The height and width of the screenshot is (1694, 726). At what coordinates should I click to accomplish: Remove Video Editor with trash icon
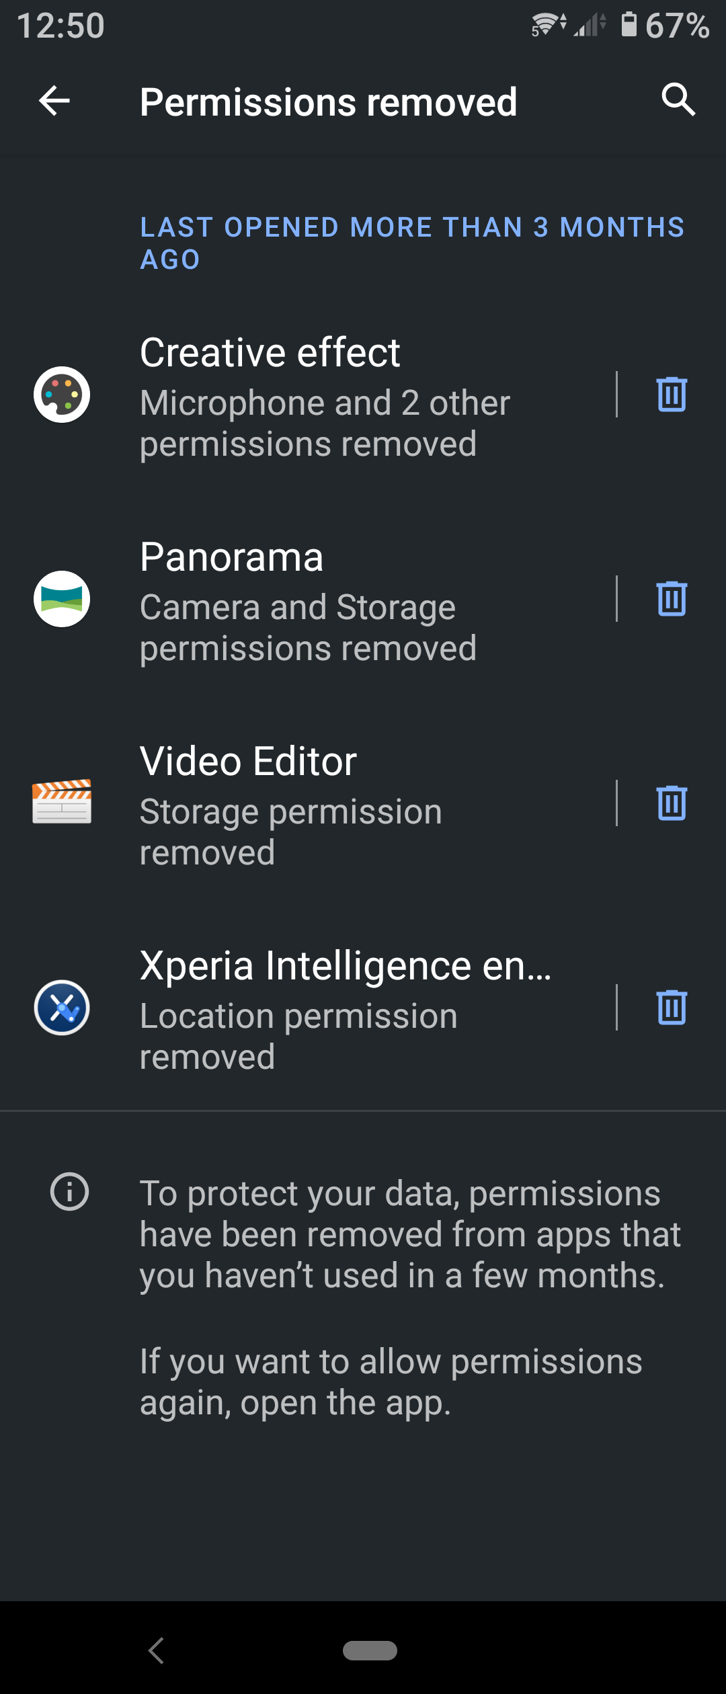tap(672, 803)
